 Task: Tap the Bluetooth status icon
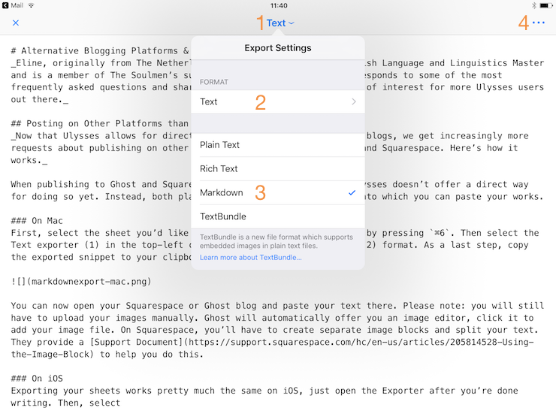click(x=533, y=5)
